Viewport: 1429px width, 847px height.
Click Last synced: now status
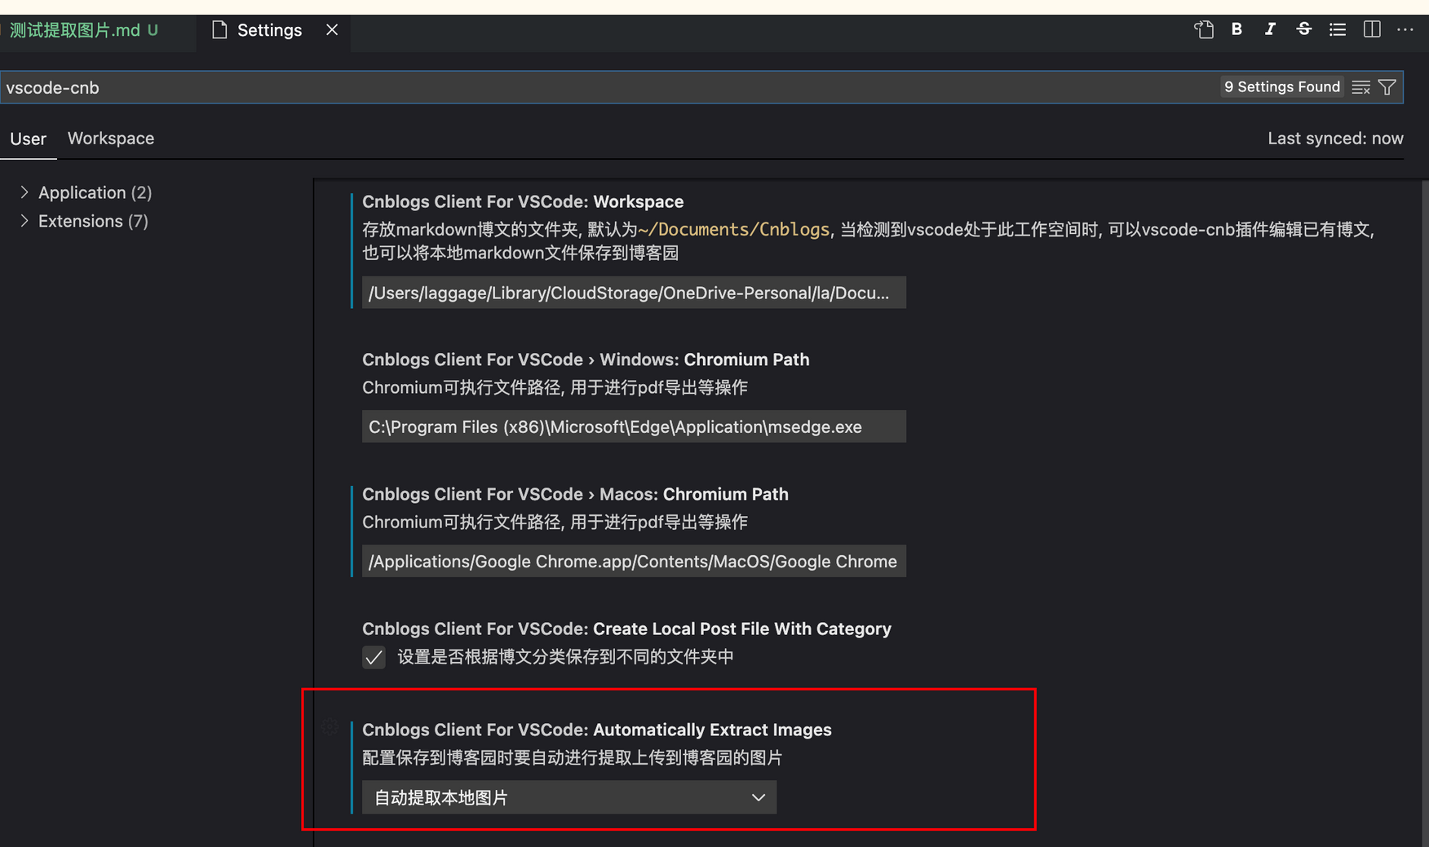[x=1335, y=139]
